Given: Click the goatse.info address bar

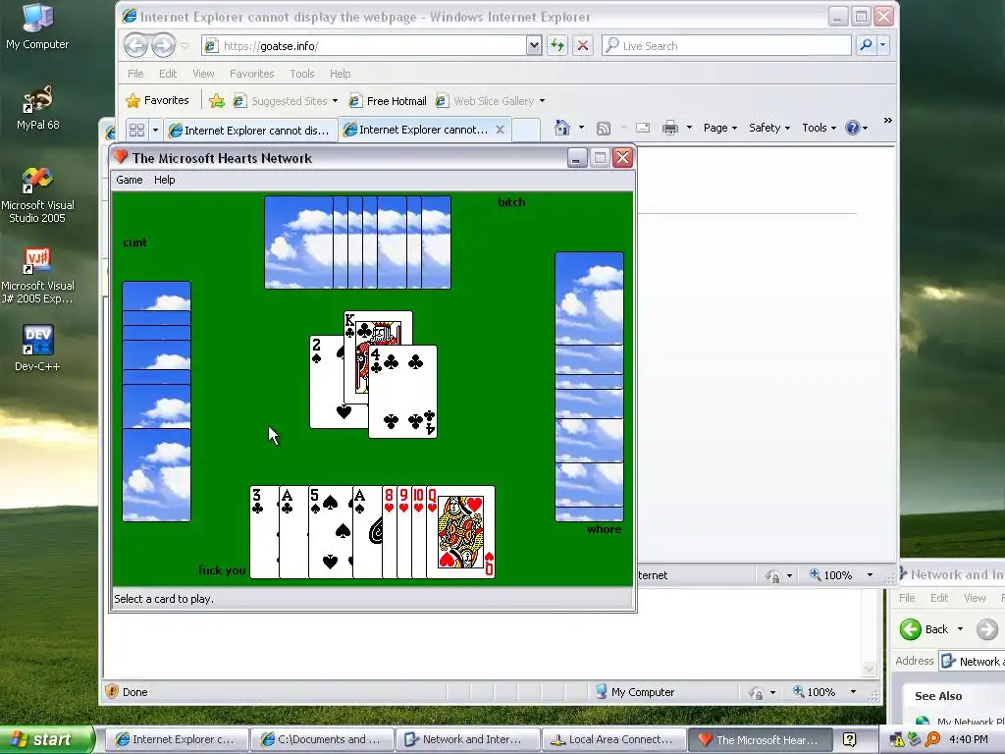Looking at the screenshot, I should coord(364,45).
